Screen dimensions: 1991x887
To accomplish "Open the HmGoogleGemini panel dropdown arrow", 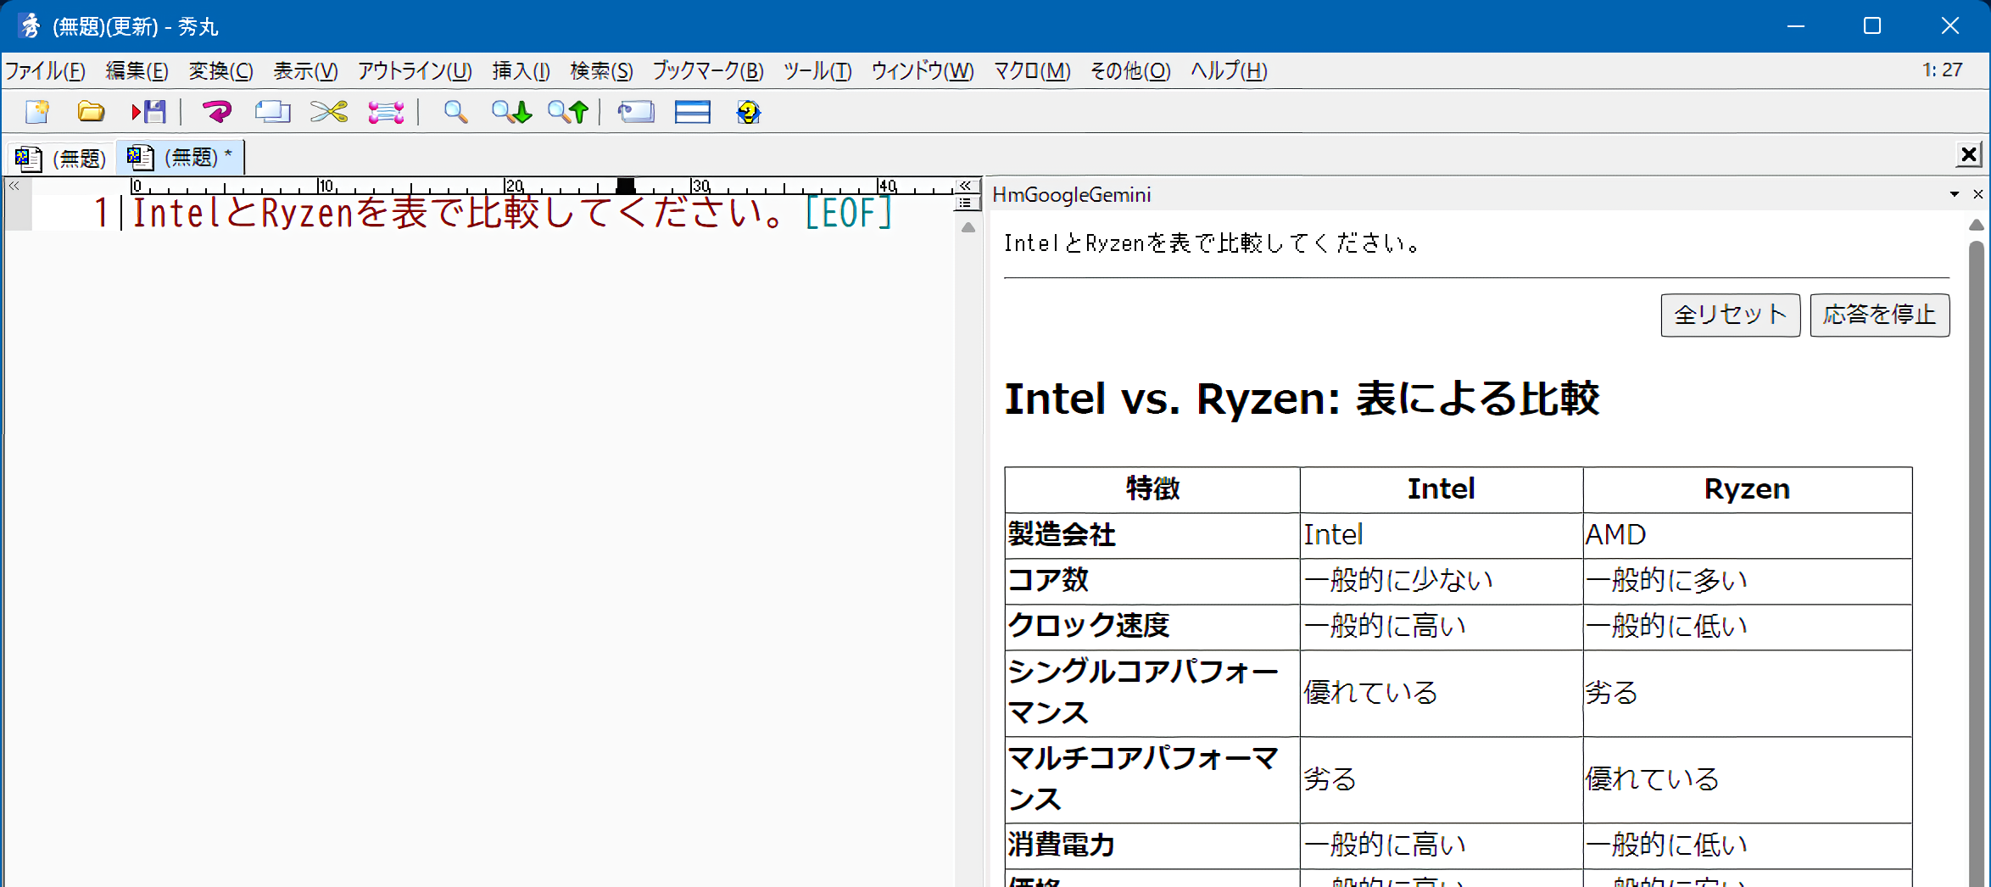I will click(x=1954, y=195).
